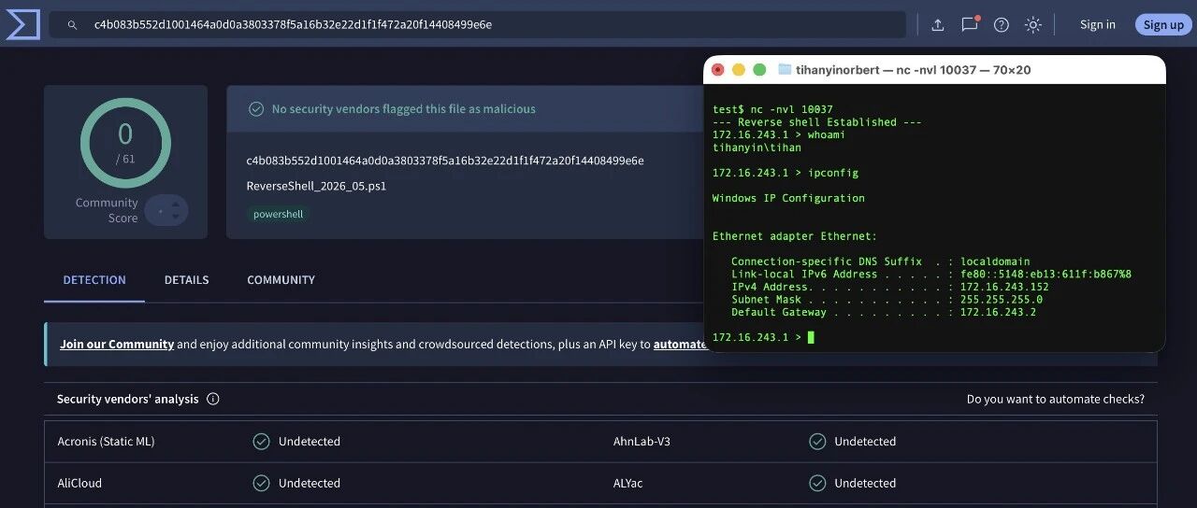Click the AliCloud vendor name
Viewport: 1197px width, 508px height.
click(x=79, y=484)
